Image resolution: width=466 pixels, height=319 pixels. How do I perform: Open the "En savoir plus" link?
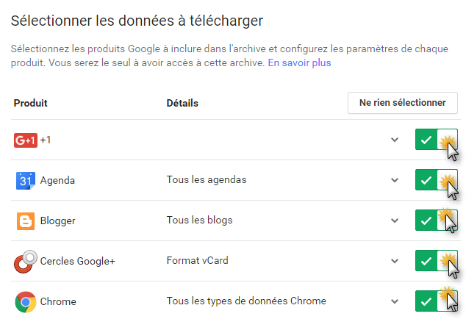pos(299,63)
